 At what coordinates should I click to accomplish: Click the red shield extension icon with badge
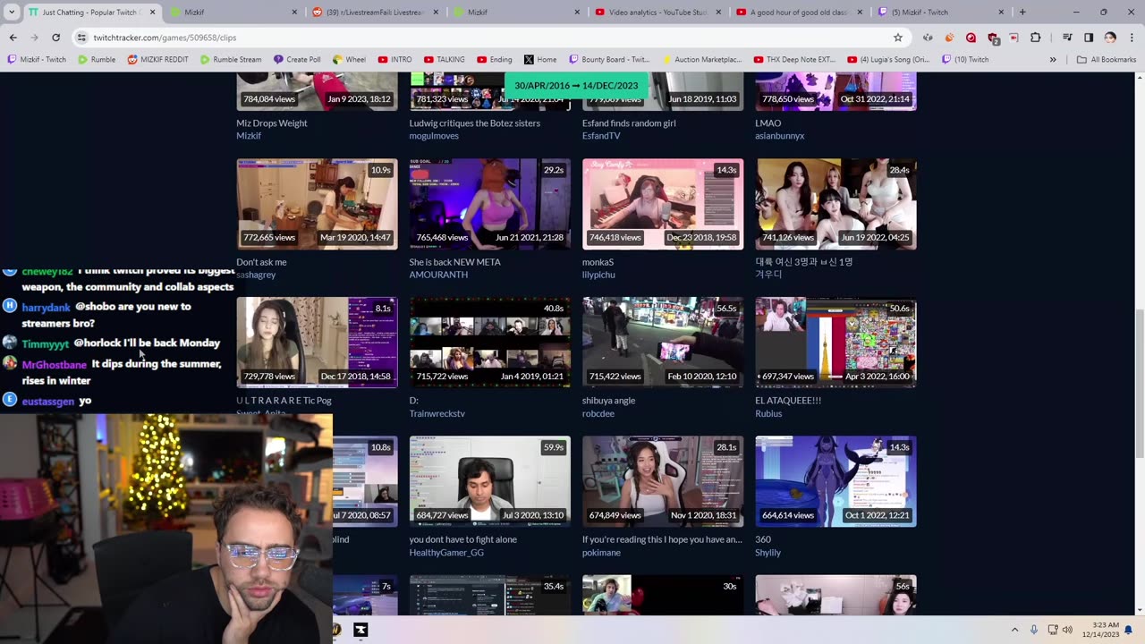click(993, 38)
